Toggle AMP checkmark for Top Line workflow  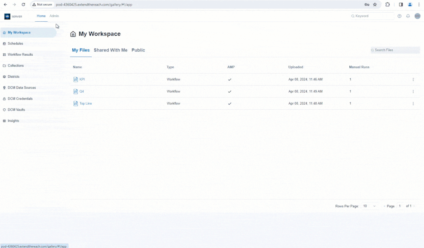(230, 103)
